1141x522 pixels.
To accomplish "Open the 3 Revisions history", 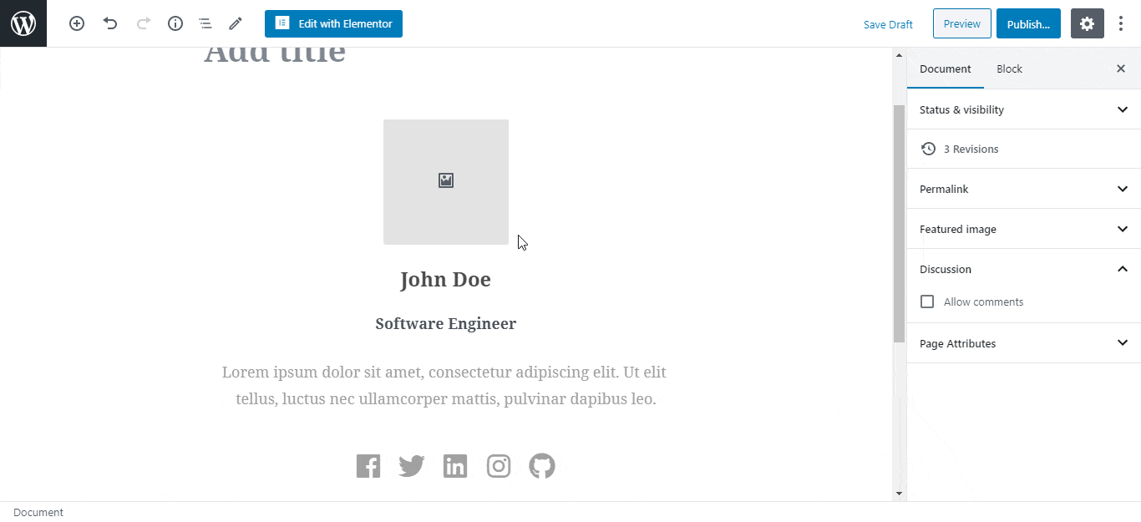I will (1024, 149).
